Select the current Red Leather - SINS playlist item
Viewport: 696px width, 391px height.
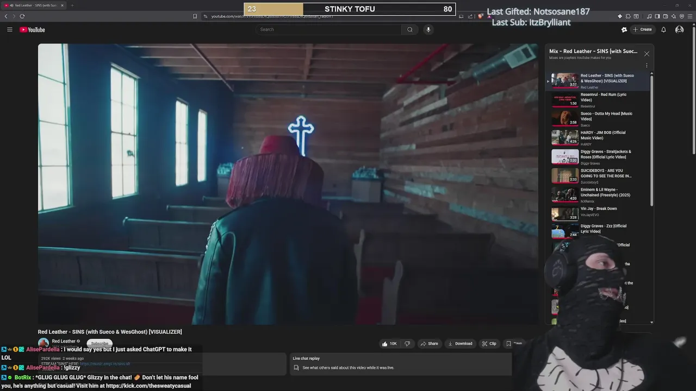598,81
